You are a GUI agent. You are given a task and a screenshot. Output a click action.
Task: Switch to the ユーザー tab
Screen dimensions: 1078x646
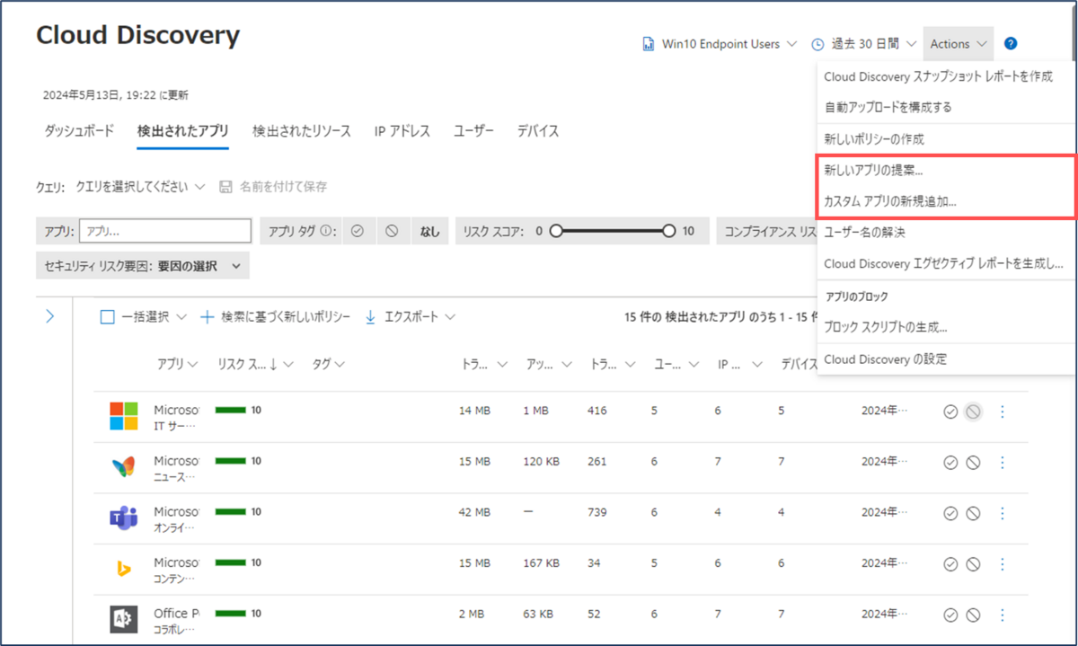[473, 131]
